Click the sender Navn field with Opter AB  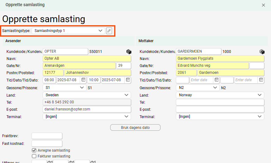coord(87,58)
